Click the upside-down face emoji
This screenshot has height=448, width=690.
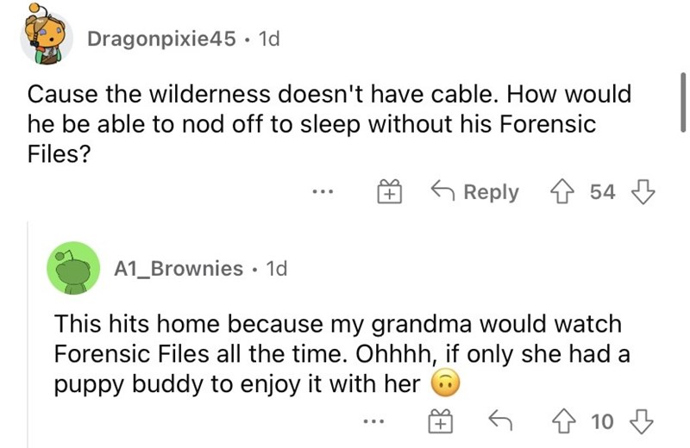click(445, 383)
